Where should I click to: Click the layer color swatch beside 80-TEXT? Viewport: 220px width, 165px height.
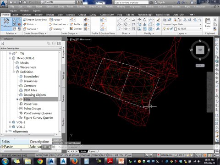(176, 29)
